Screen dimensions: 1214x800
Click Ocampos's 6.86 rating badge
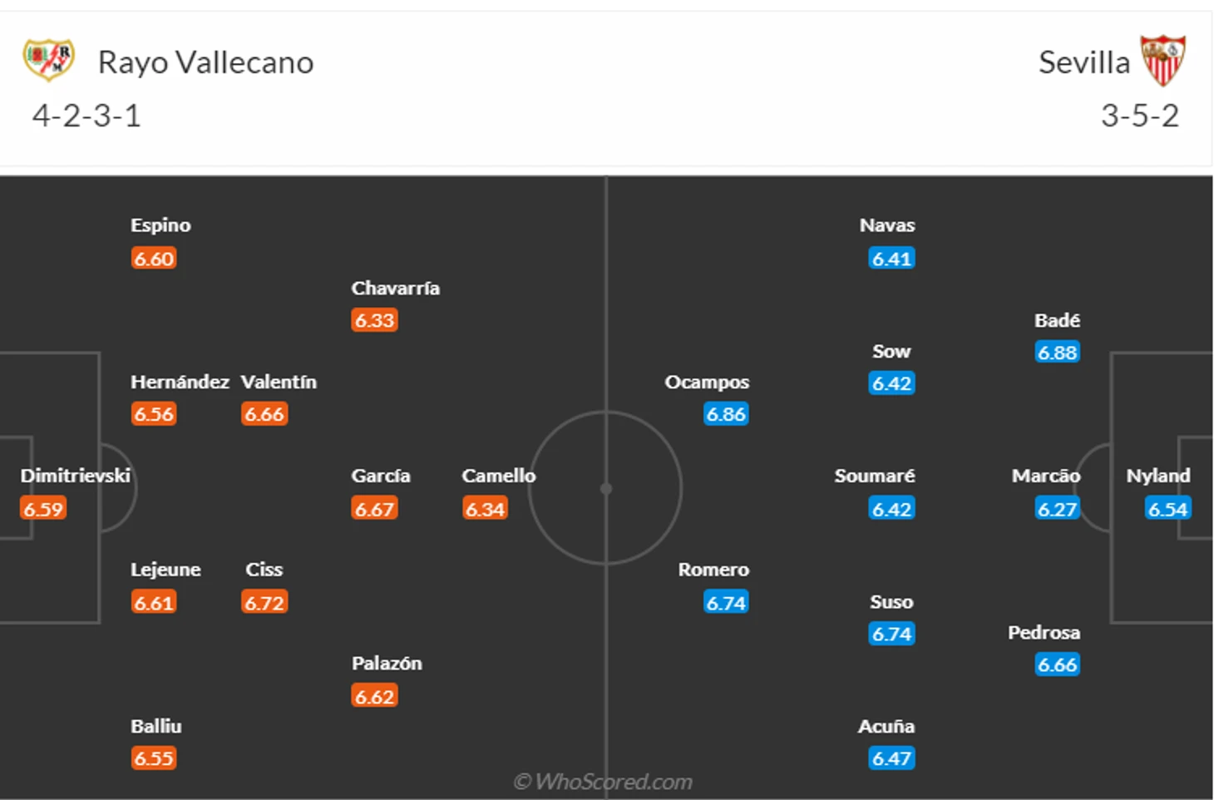(x=726, y=414)
